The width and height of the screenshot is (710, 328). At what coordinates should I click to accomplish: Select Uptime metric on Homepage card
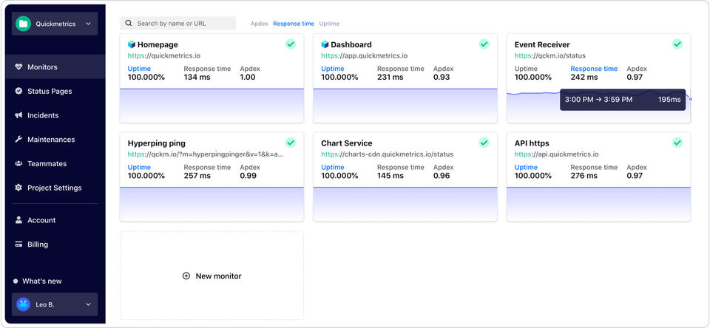(x=139, y=69)
